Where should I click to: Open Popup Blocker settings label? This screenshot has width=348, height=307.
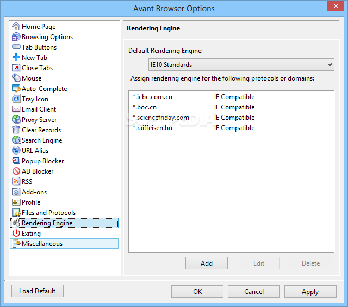[x=42, y=161]
